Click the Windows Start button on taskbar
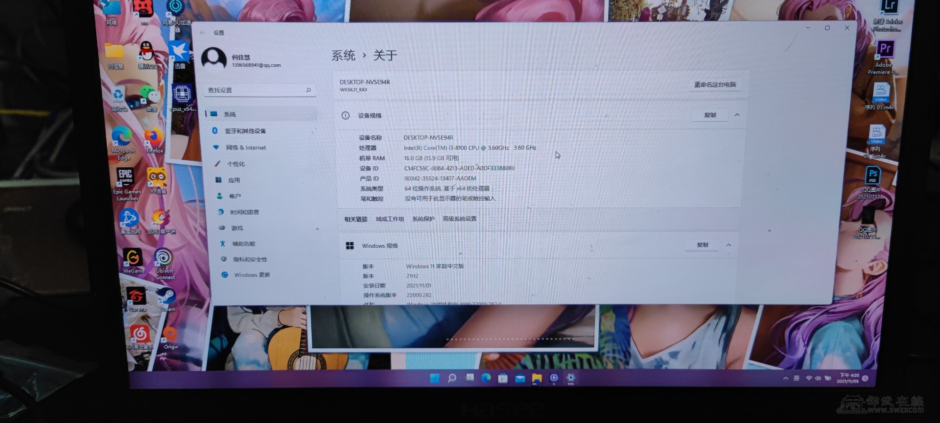This screenshot has height=423, width=940. (x=435, y=378)
